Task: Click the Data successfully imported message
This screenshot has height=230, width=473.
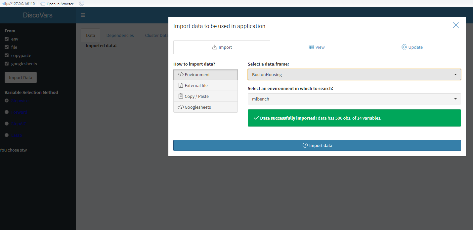Action: (x=354, y=118)
